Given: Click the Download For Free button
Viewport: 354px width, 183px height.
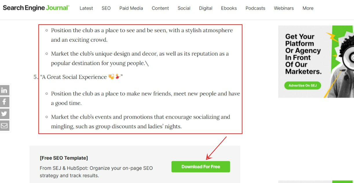Looking at the screenshot, I should pyautogui.click(x=201, y=167).
